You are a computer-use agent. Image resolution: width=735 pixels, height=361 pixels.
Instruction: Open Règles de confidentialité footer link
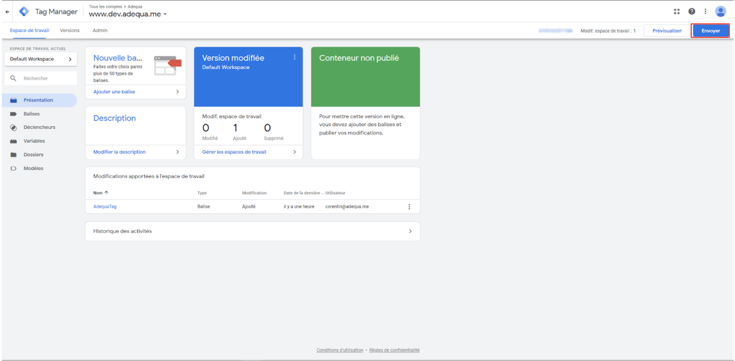(x=394, y=350)
